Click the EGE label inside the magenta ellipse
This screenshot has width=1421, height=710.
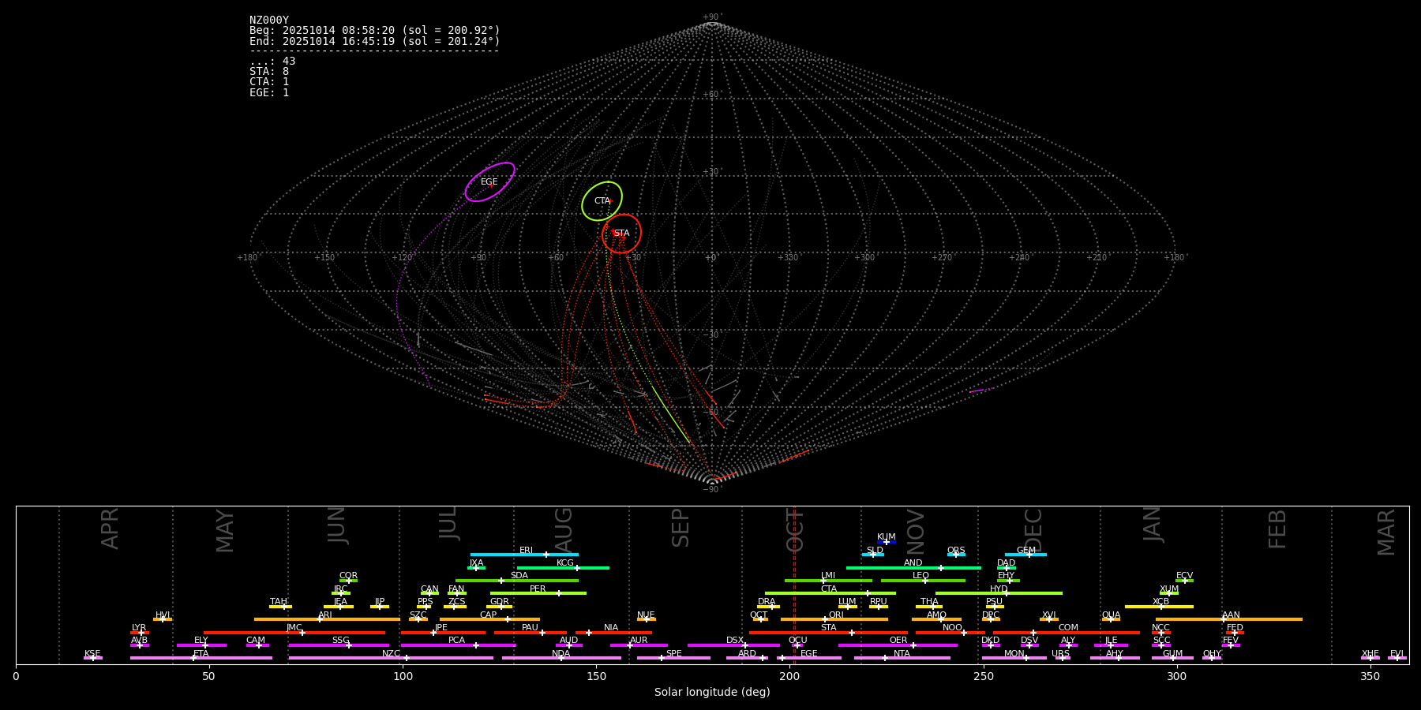tap(489, 182)
